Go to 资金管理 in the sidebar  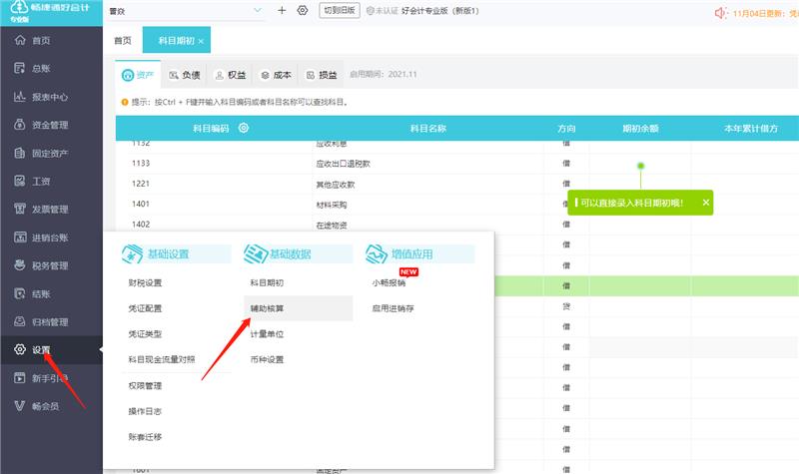tap(49, 125)
